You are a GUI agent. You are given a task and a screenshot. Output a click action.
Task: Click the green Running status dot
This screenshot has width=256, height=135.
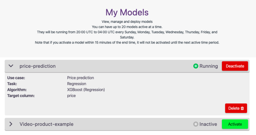click(x=196, y=66)
